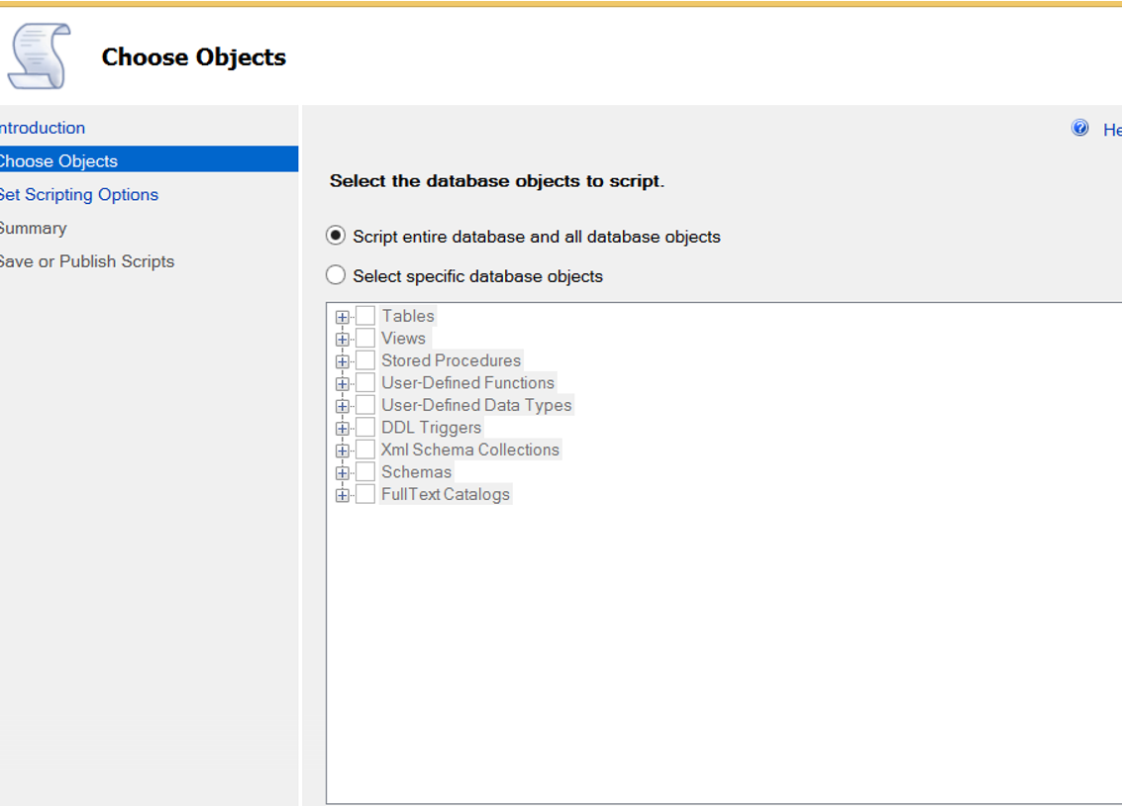Expand the Tables tree node
Image resolution: width=1122 pixels, height=806 pixels.
pos(342,317)
